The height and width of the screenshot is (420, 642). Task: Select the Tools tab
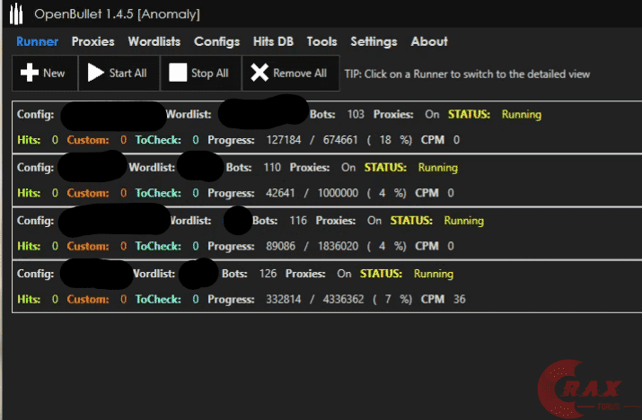[321, 41]
